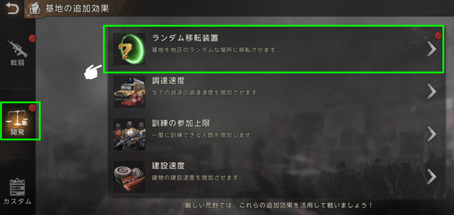Tap the yellow supply truck icon
This screenshot has height=215, width=454.
click(129, 92)
